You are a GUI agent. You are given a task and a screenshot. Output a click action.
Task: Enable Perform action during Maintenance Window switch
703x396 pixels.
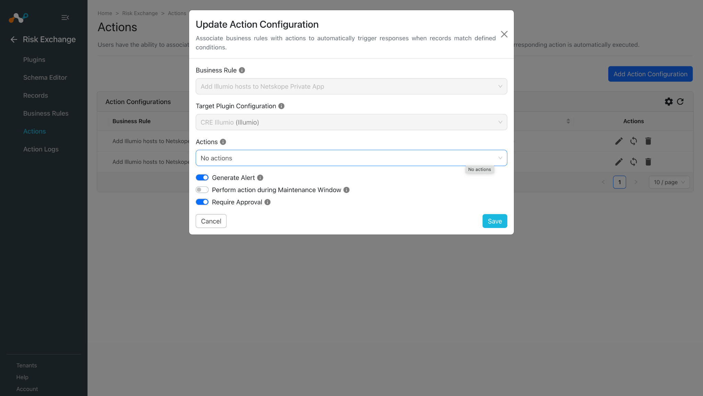(202, 190)
